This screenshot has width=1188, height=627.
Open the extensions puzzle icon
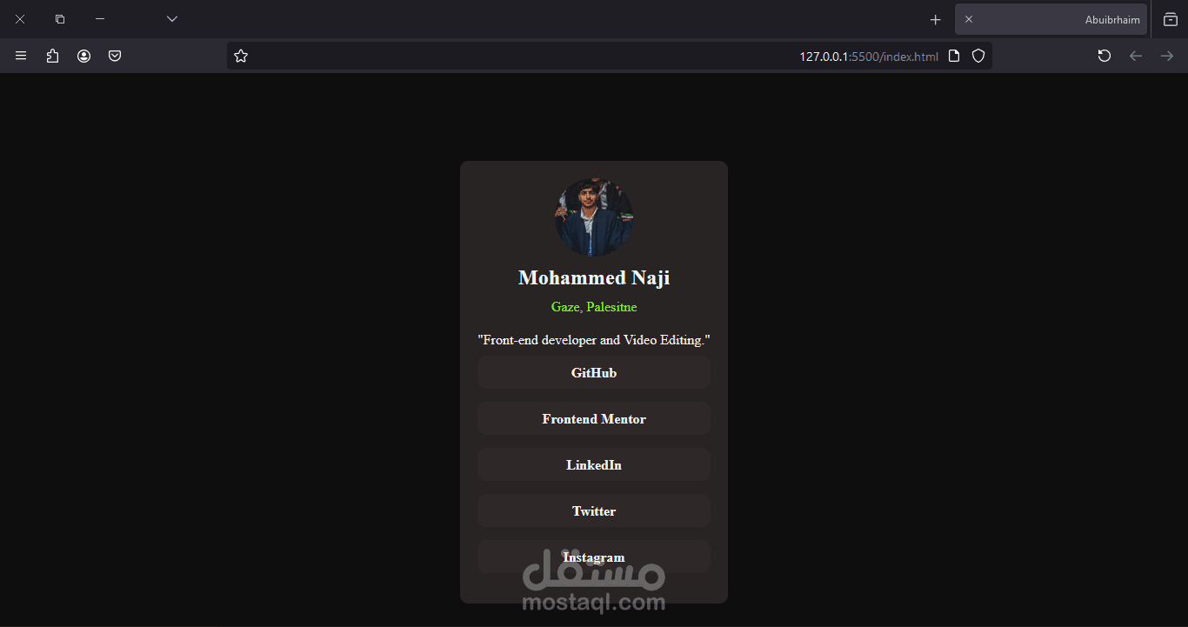point(52,56)
